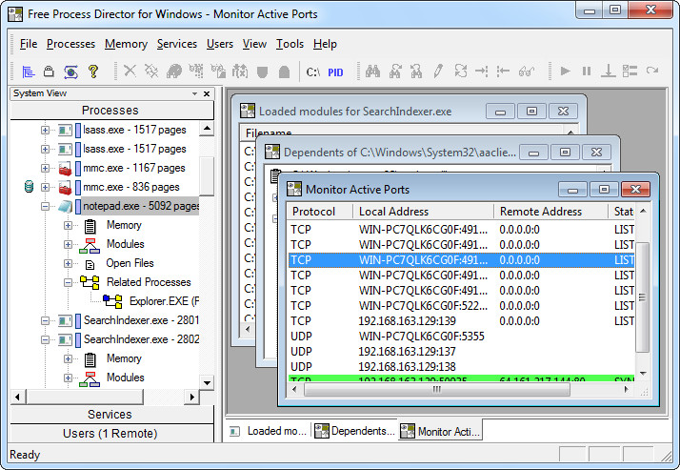This screenshot has width=680, height=470.
Task: Open the Memory menu
Action: 127,44
